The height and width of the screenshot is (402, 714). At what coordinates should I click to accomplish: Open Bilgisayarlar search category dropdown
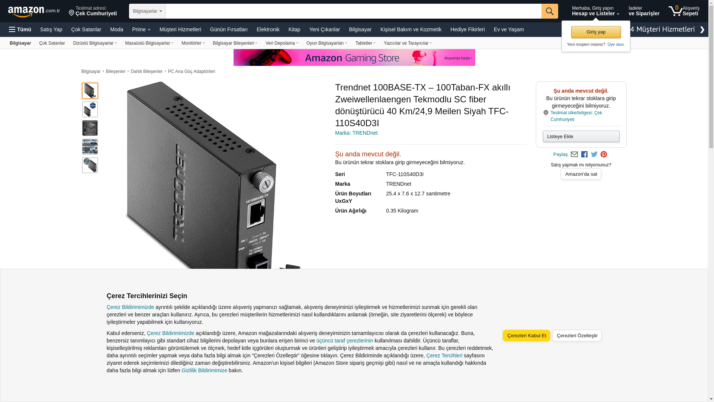tap(147, 11)
